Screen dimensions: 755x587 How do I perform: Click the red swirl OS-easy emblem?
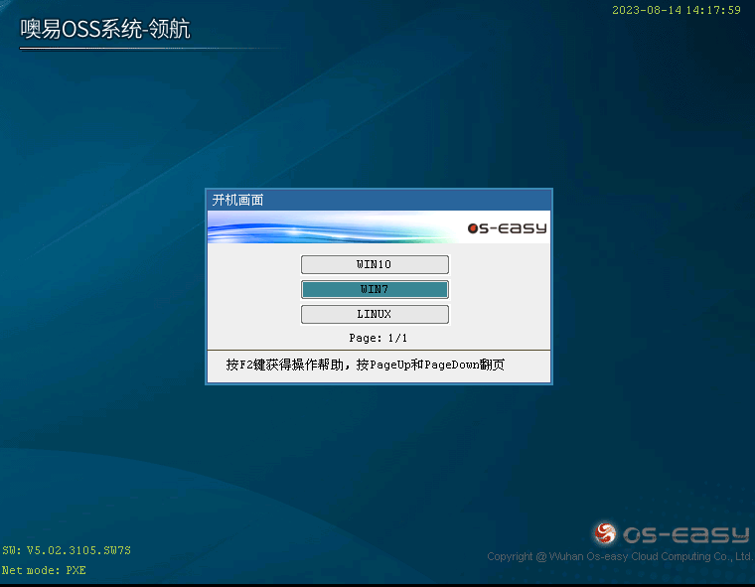605,534
